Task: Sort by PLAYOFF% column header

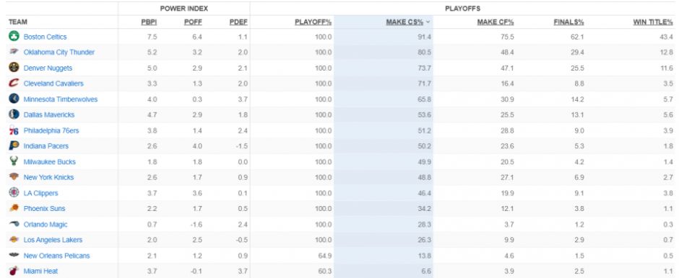Action: [x=313, y=22]
